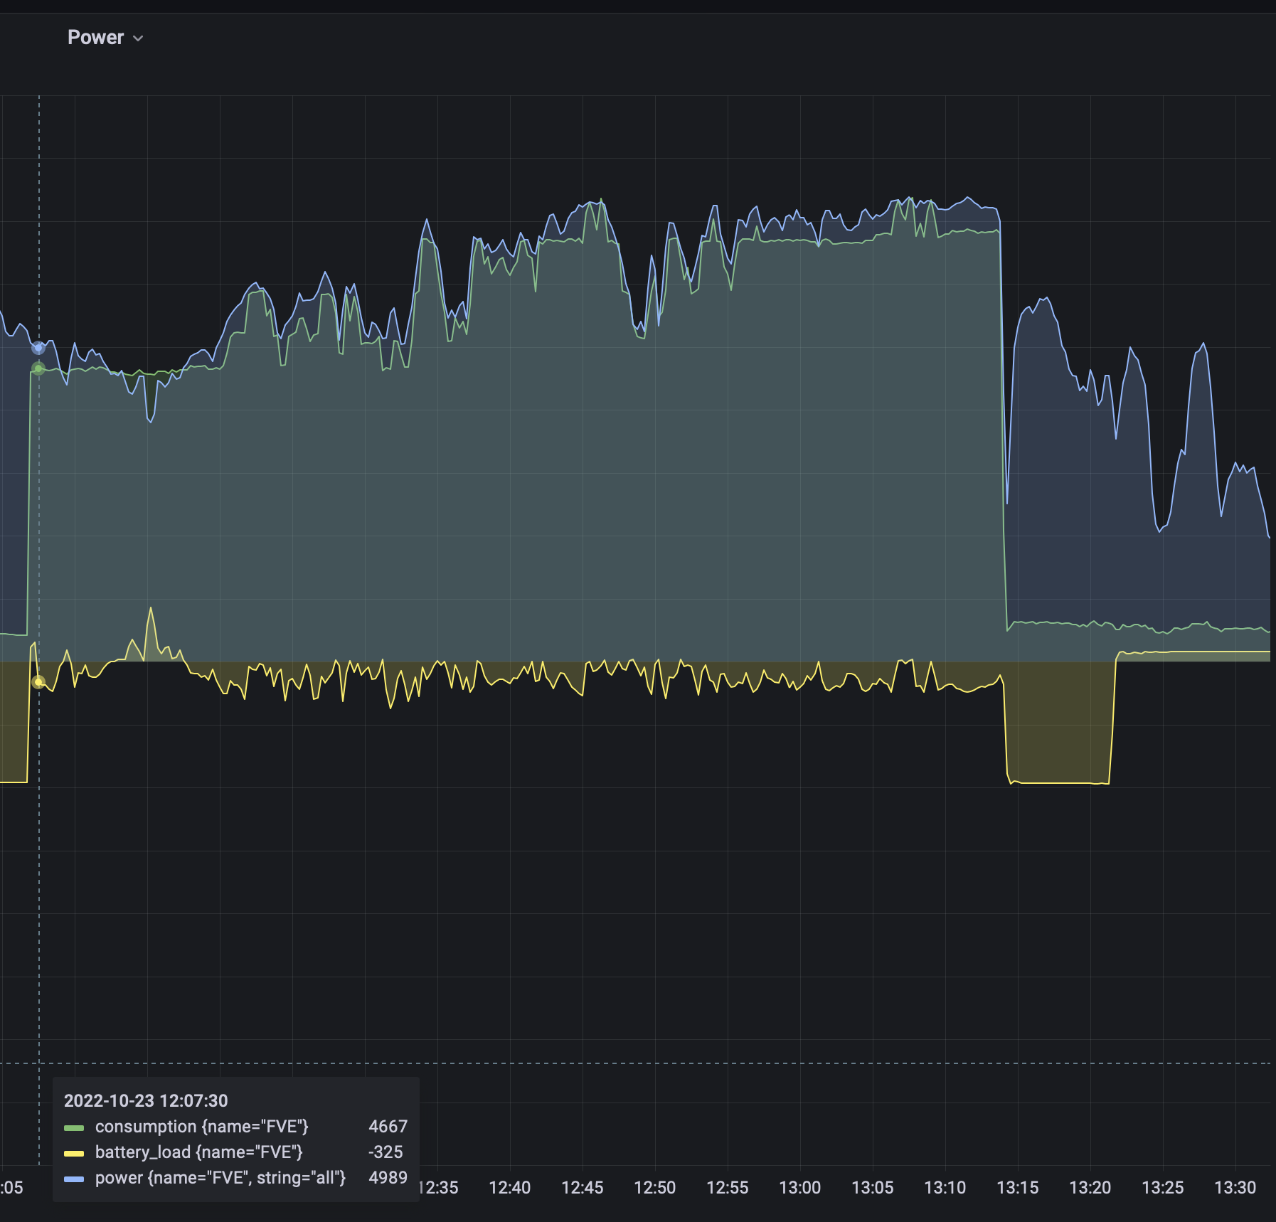Click the battery_load {name="FVE"} tooltip row
This screenshot has height=1222, width=1276.
[x=235, y=1152]
